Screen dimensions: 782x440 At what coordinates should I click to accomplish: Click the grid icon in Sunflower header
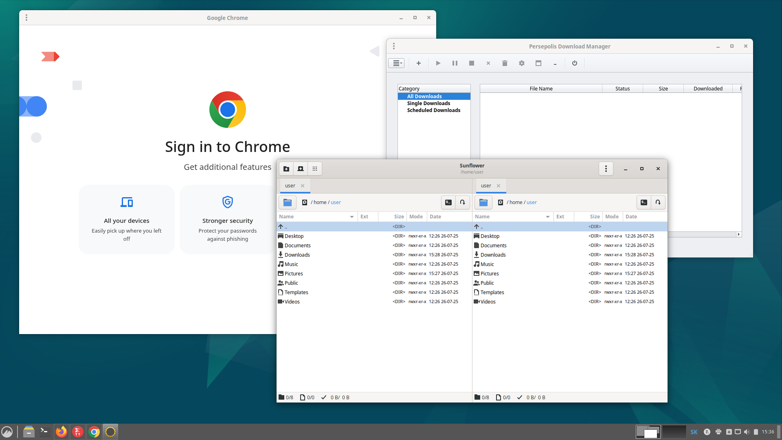[315, 169]
